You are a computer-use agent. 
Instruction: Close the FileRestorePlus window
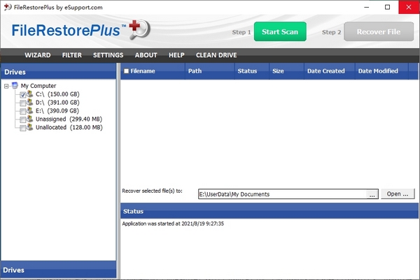[x=409, y=7]
